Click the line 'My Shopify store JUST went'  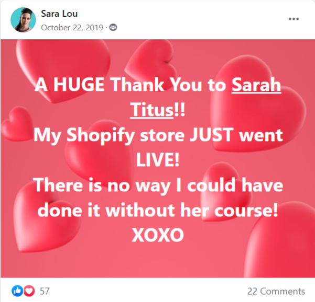158,135
